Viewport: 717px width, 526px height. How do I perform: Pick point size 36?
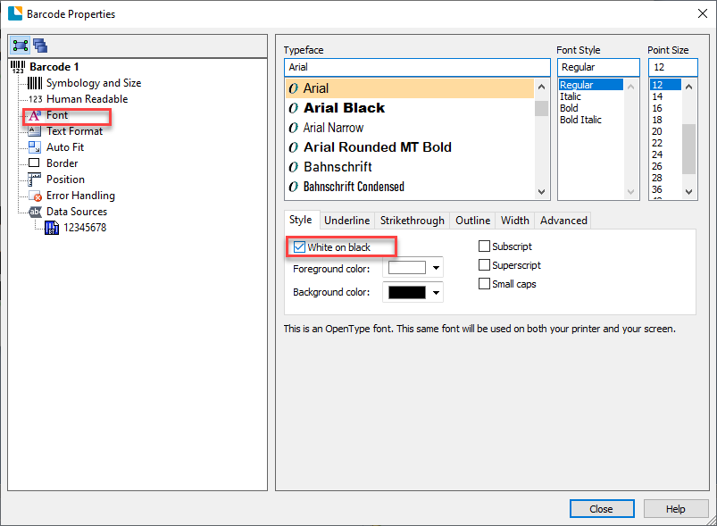657,189
